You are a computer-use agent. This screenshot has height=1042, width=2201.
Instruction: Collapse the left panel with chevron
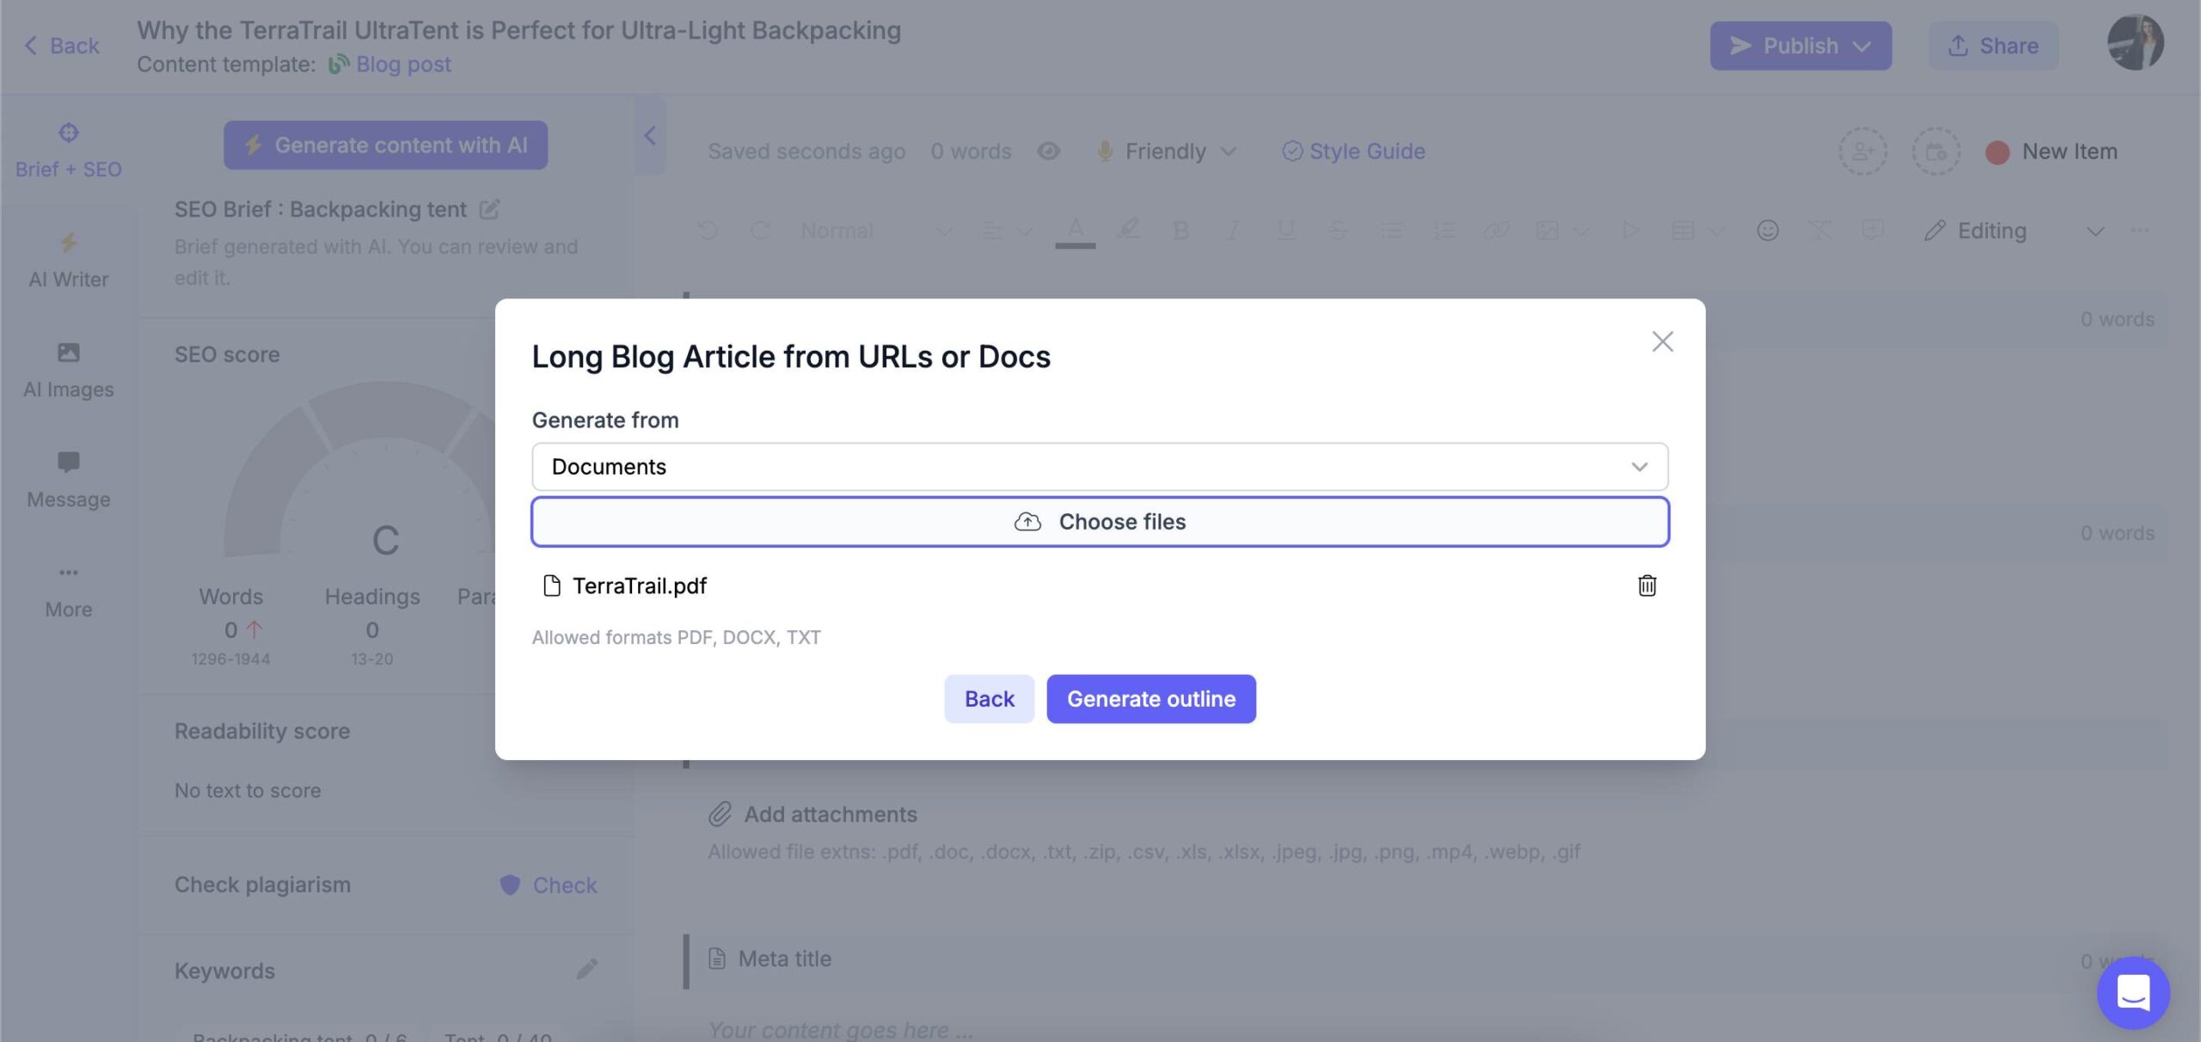649,135
